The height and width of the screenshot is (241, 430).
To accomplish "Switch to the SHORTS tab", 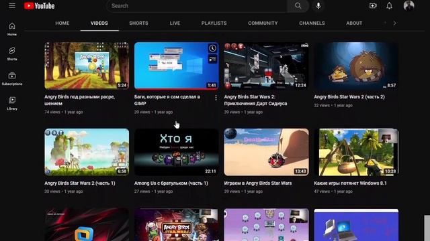I will pos(139,23).
